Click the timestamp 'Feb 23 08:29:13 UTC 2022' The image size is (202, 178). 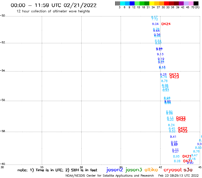click(x=179, y=176)
